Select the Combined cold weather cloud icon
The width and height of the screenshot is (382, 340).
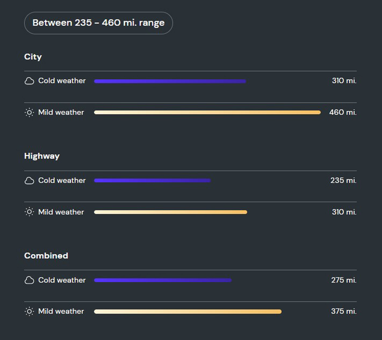30,280
